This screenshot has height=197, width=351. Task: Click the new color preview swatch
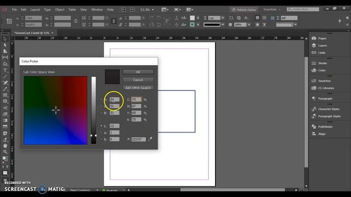point(112,77)
